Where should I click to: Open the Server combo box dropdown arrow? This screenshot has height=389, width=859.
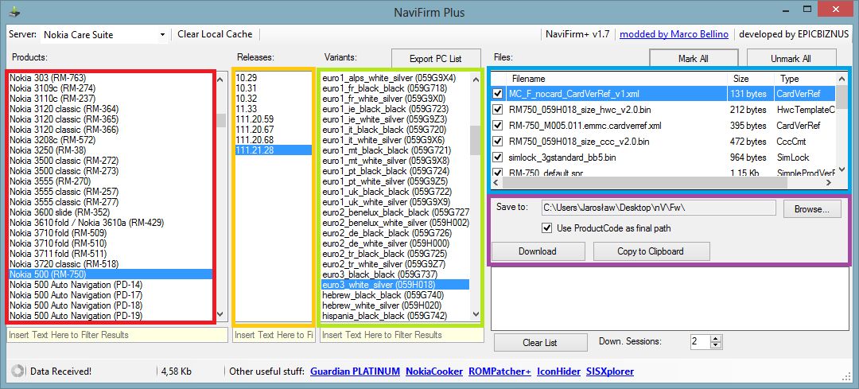tap(163, 34)
